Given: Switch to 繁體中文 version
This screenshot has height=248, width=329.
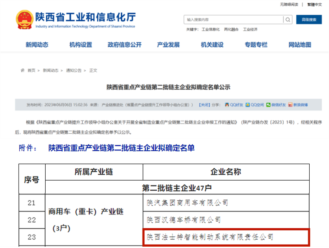Looking at the screenshot, I should pyautogui.click(x=314, y=5).
